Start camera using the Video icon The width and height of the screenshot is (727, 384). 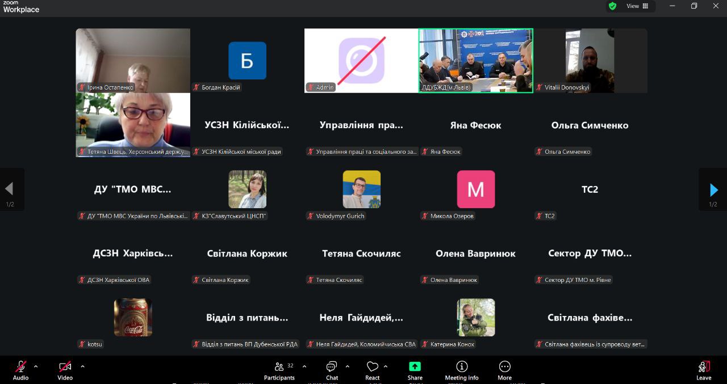[x=65, y=366]
